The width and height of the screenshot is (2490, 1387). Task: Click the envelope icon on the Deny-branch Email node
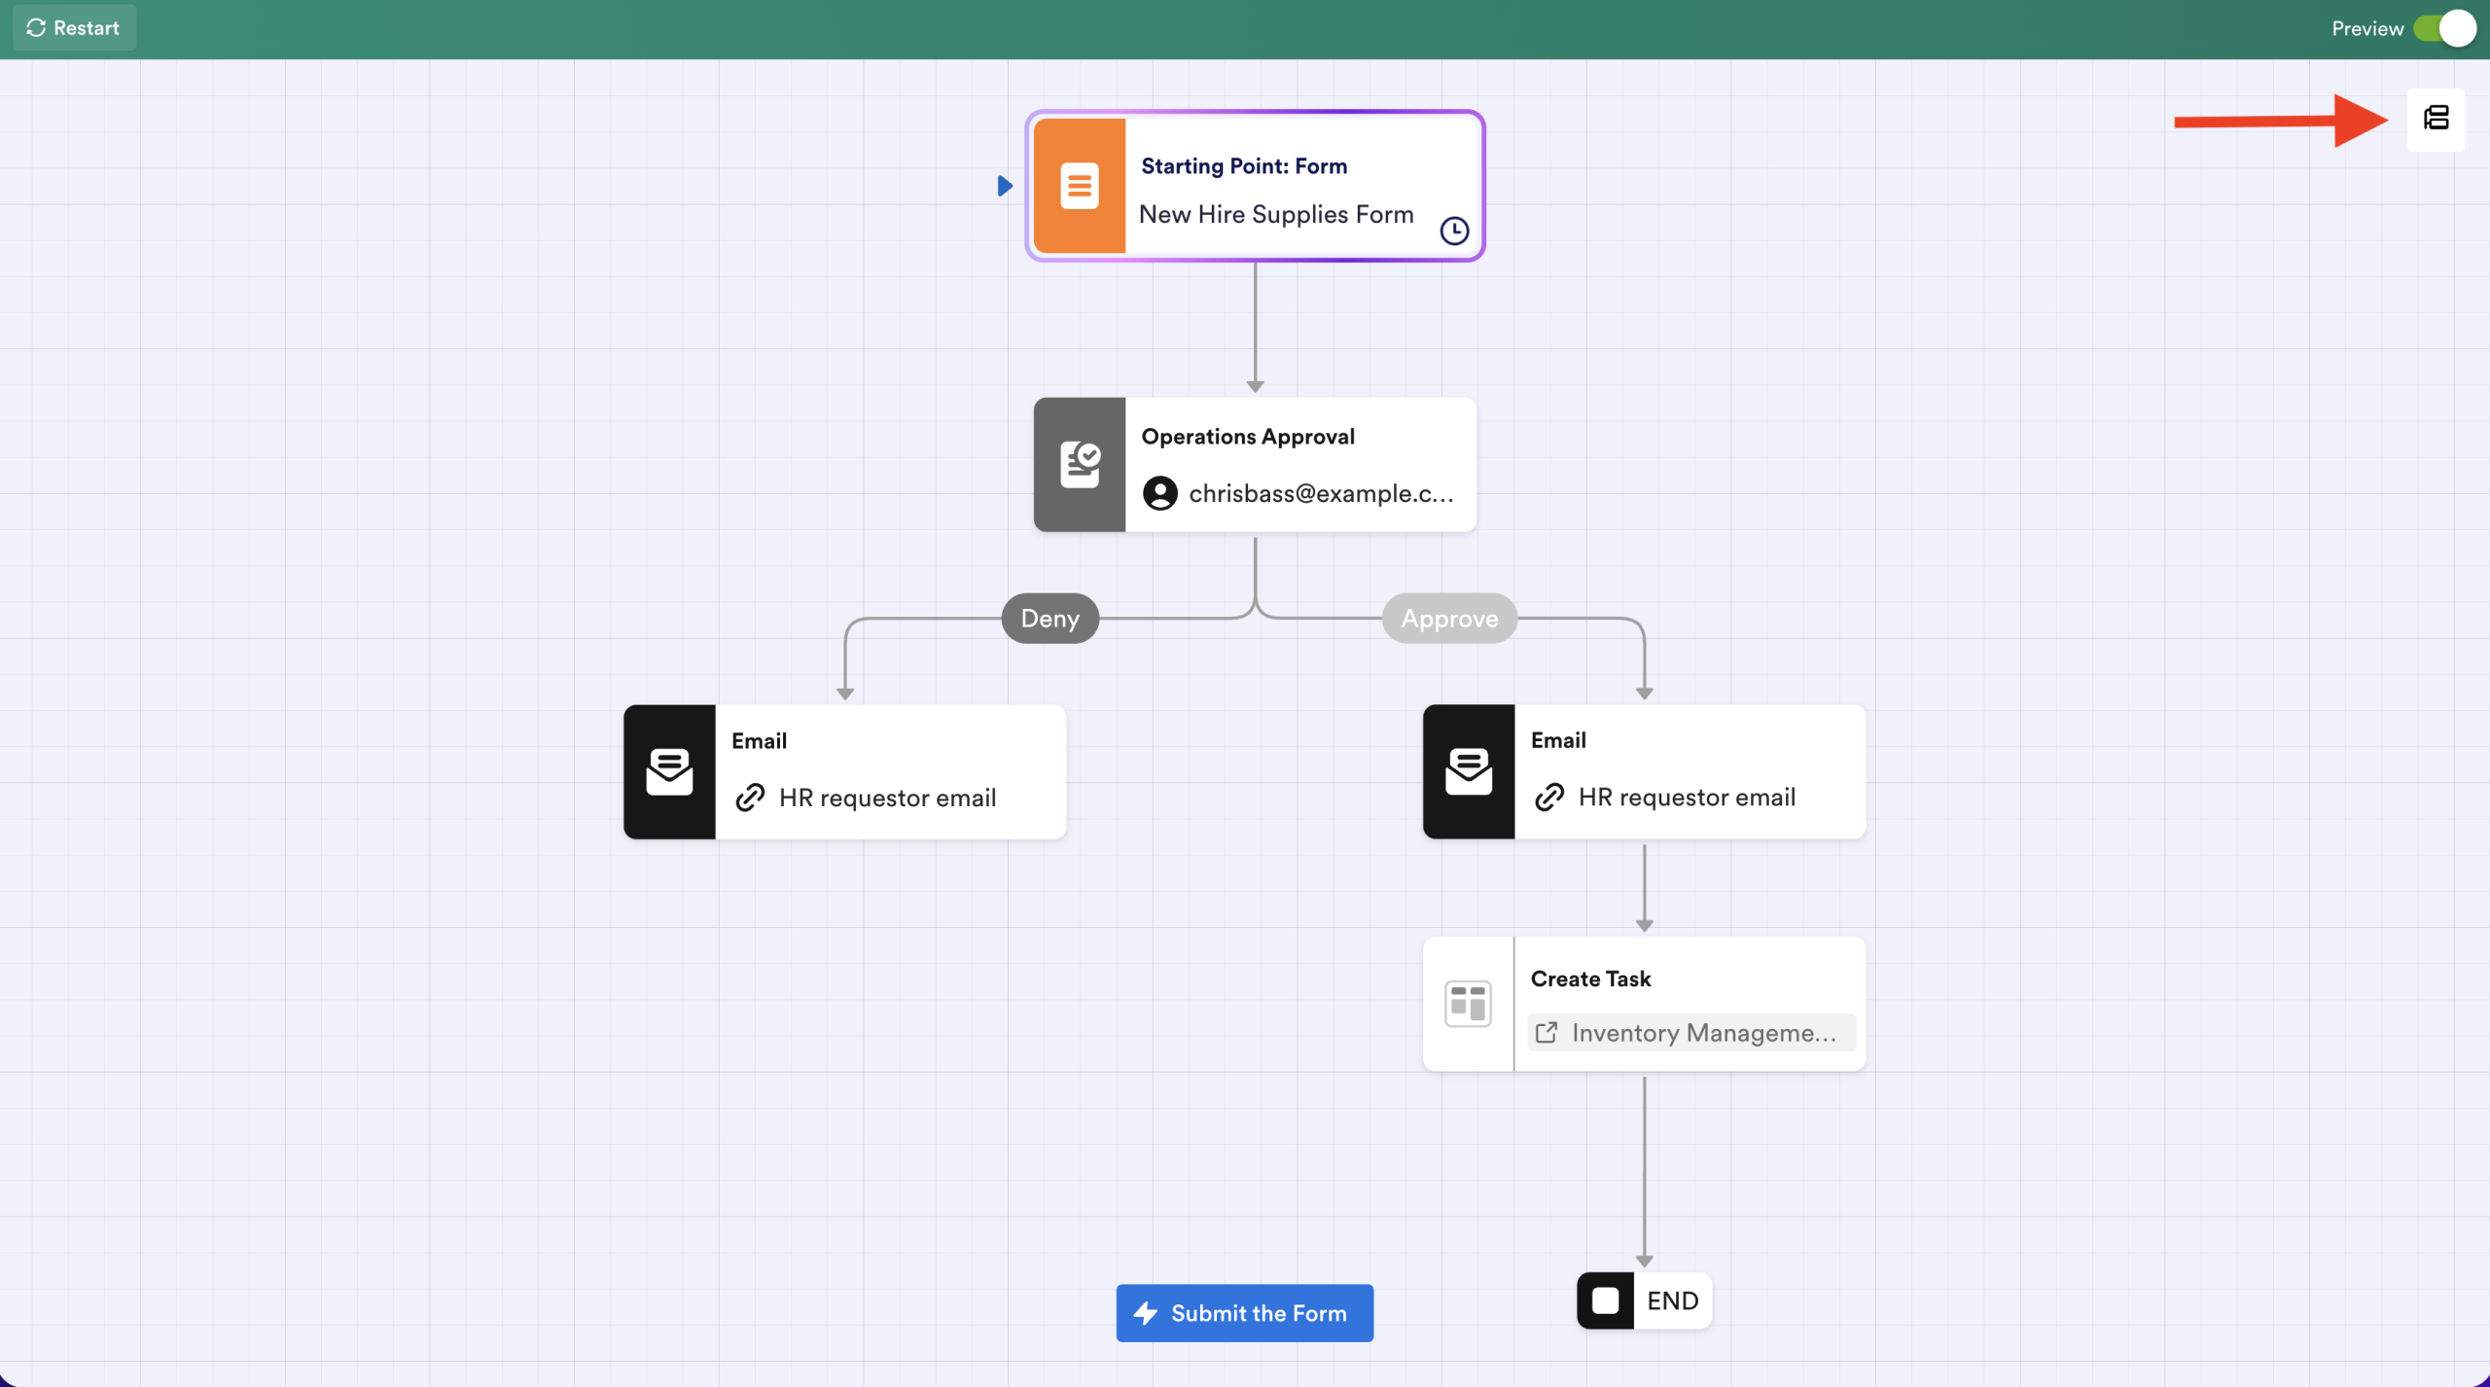669,771
